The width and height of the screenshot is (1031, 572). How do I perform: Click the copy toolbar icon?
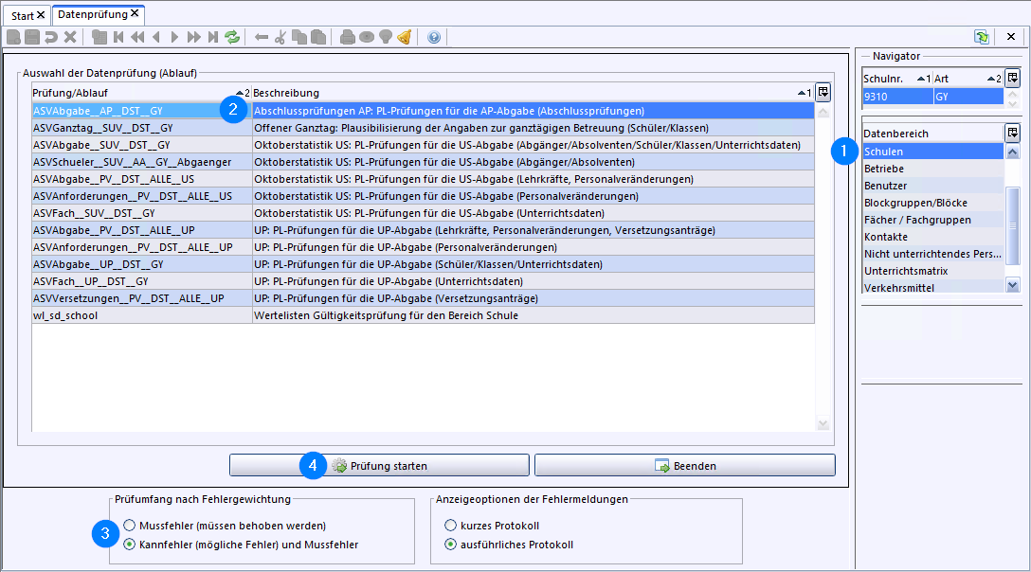coord(299,37)
